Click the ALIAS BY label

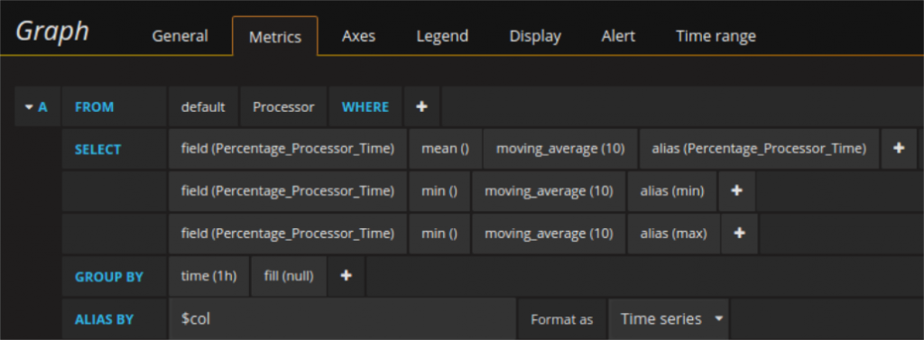(105, 319)
